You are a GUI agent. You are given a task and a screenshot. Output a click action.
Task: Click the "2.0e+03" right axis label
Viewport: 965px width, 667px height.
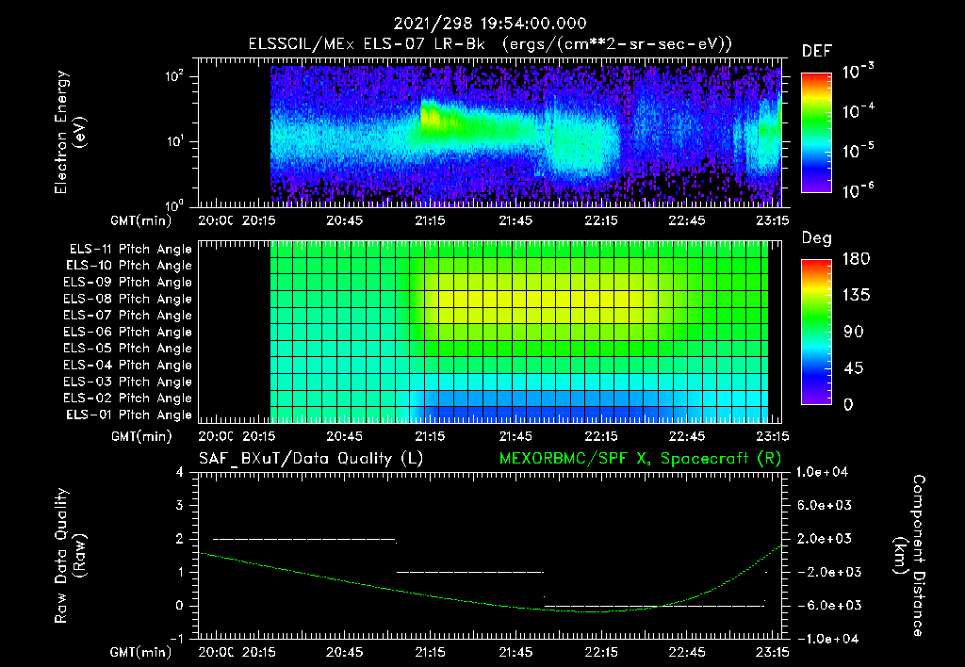(825, 539)
